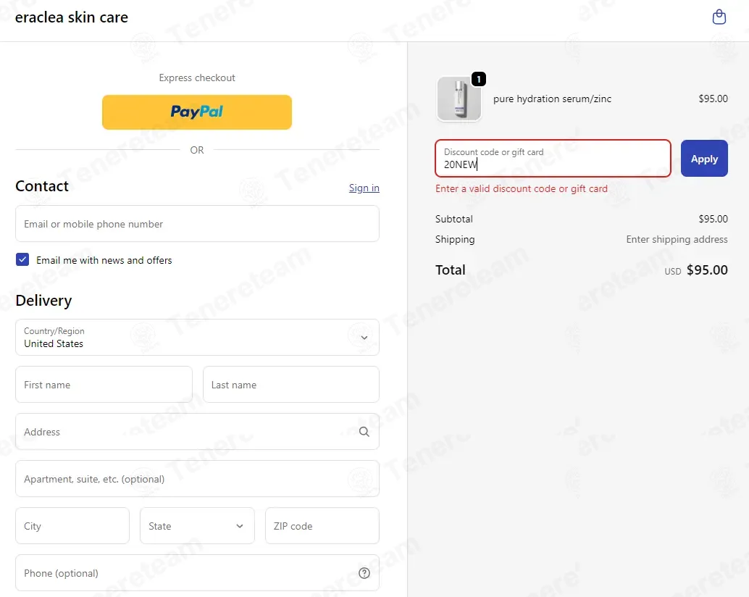Image resolution: width=749 pixels, height=597 pixels.
Task: Click the City field
Action: pos(72,526)
